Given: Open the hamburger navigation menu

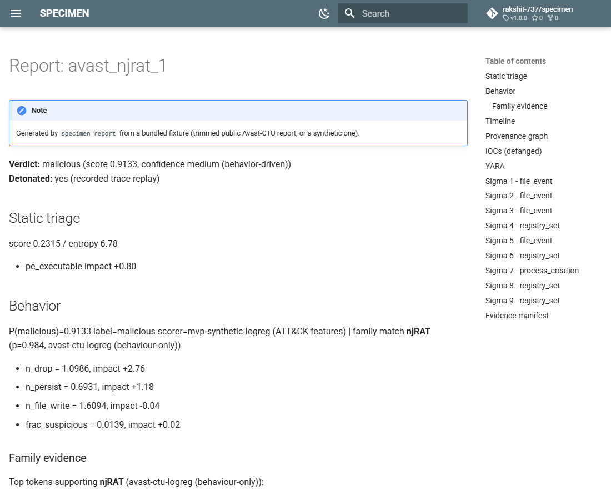Looking at the screenshot, I should pyautogui.click(x=16, y=13).
